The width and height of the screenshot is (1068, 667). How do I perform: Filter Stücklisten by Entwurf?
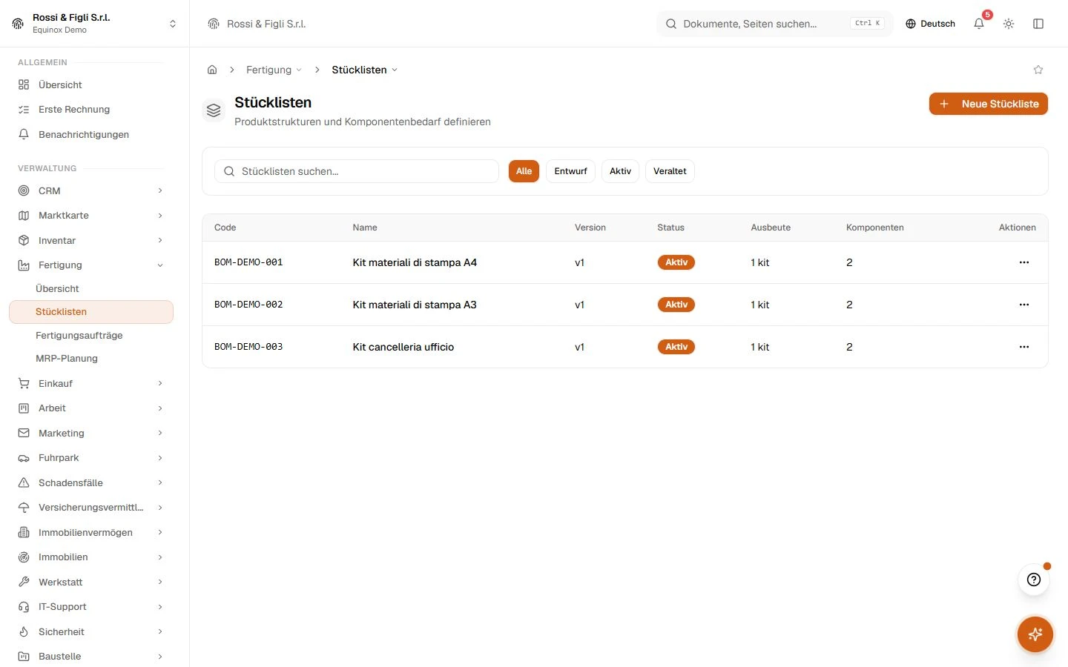click(x=570, y=171)
